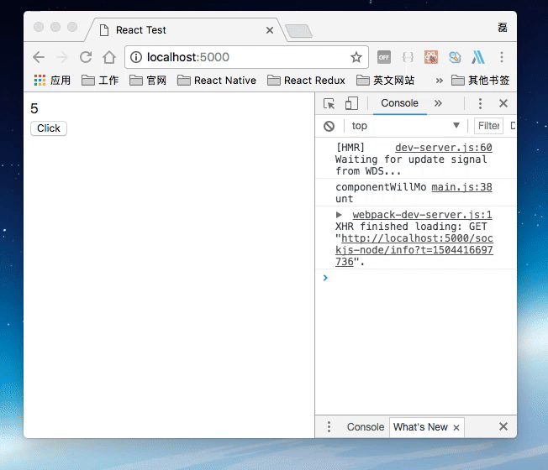Close the React Test browser tab

[x=270, y=30]
